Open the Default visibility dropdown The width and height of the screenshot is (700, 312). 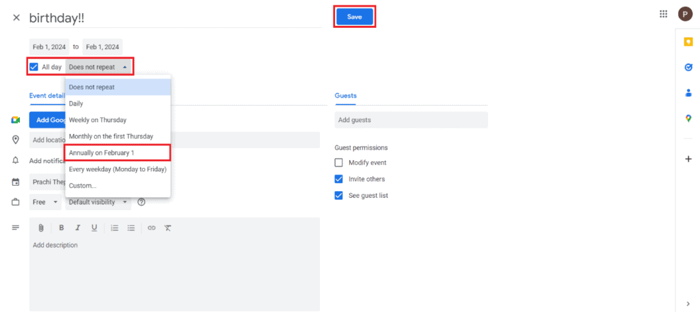98,202
